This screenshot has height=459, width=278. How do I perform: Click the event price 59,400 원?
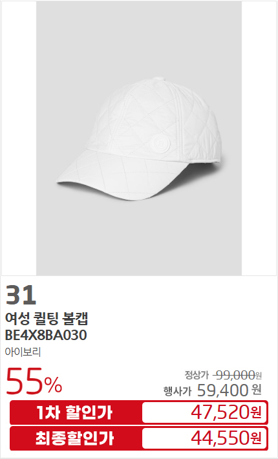click(229, 390)
